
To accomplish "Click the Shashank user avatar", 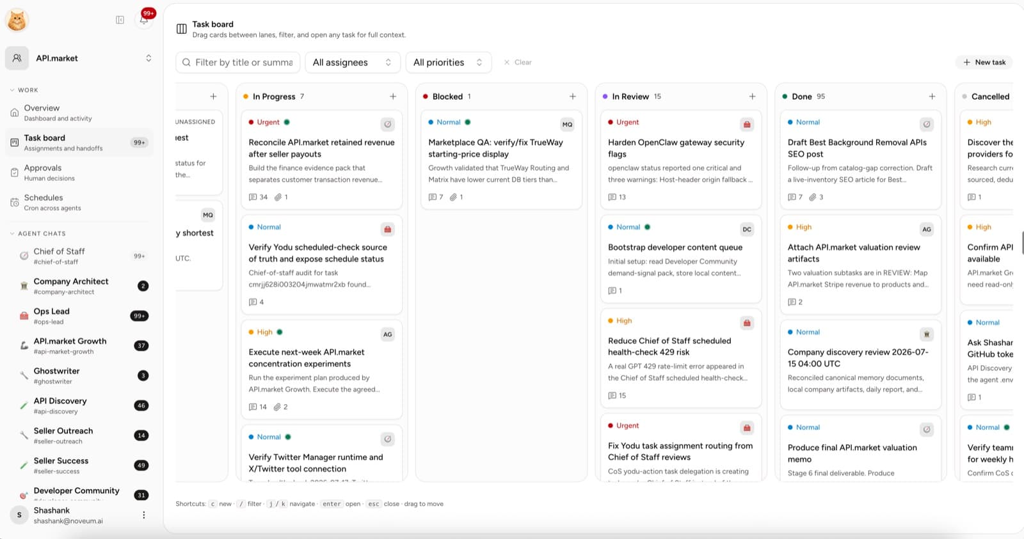I will pos(19,515).
